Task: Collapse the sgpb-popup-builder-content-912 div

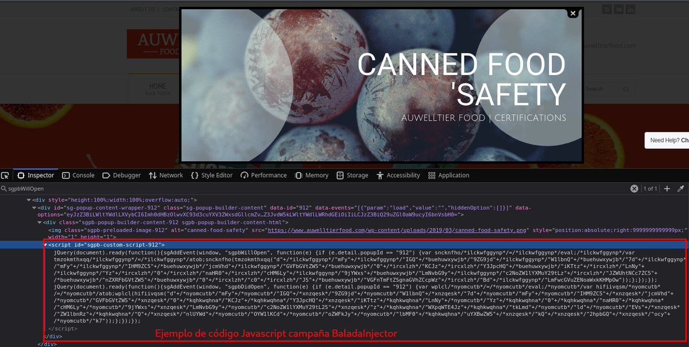Action: tap(39, 222)
